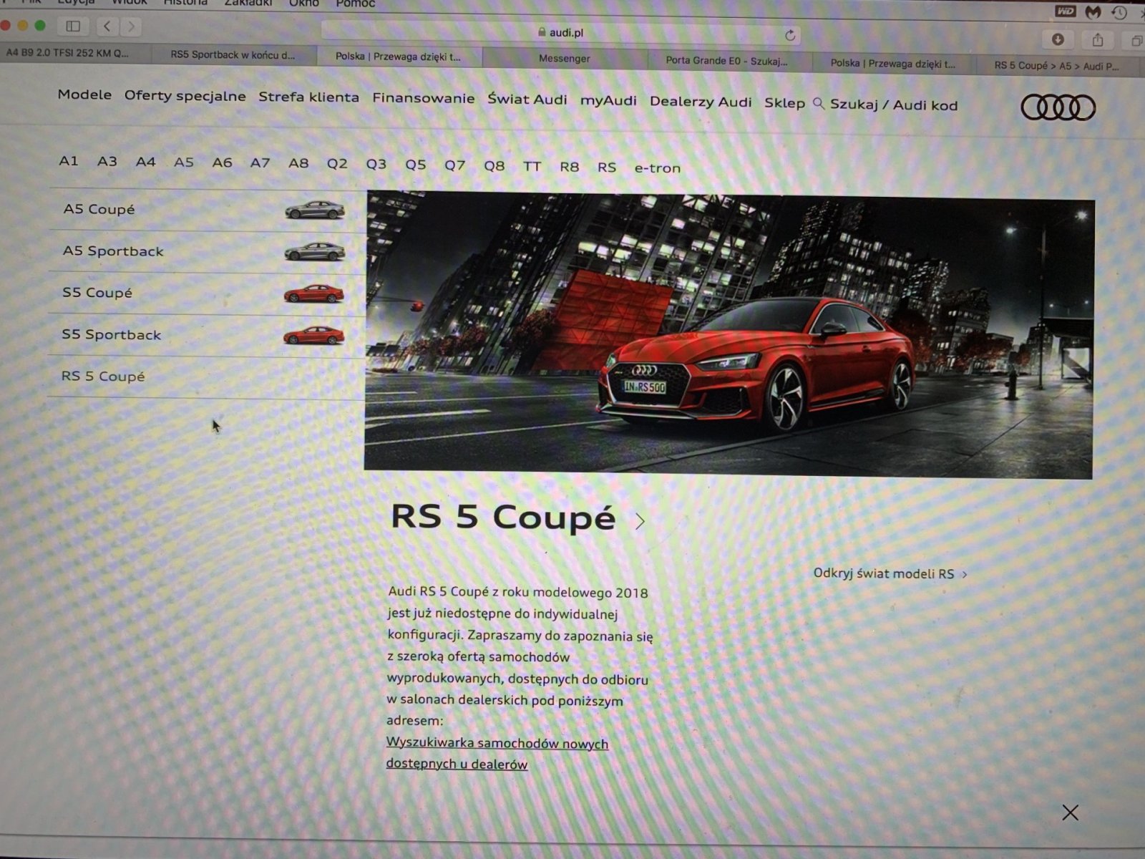Image resolution: width=1145 pixels, height=859 pixels.
Task: Select the A1 model family
Action: point(69,161)
